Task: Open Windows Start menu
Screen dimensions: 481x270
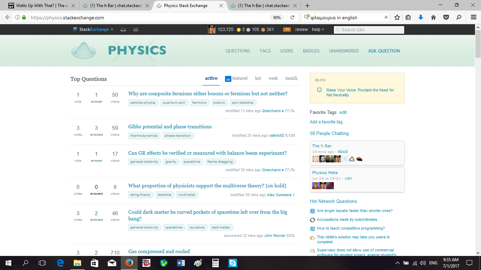Action: [x=8, y=263]
